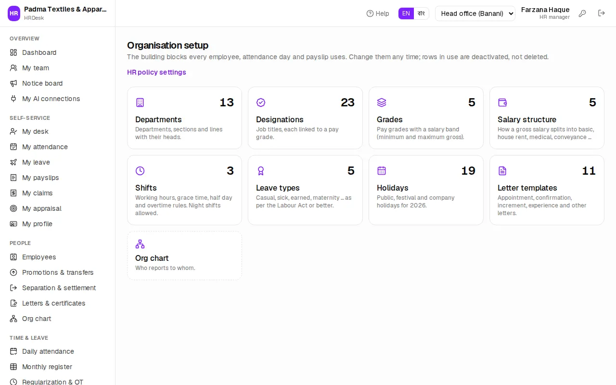Click the Letter templates count 11
The image size is (616, 385).
coord(589,171)
